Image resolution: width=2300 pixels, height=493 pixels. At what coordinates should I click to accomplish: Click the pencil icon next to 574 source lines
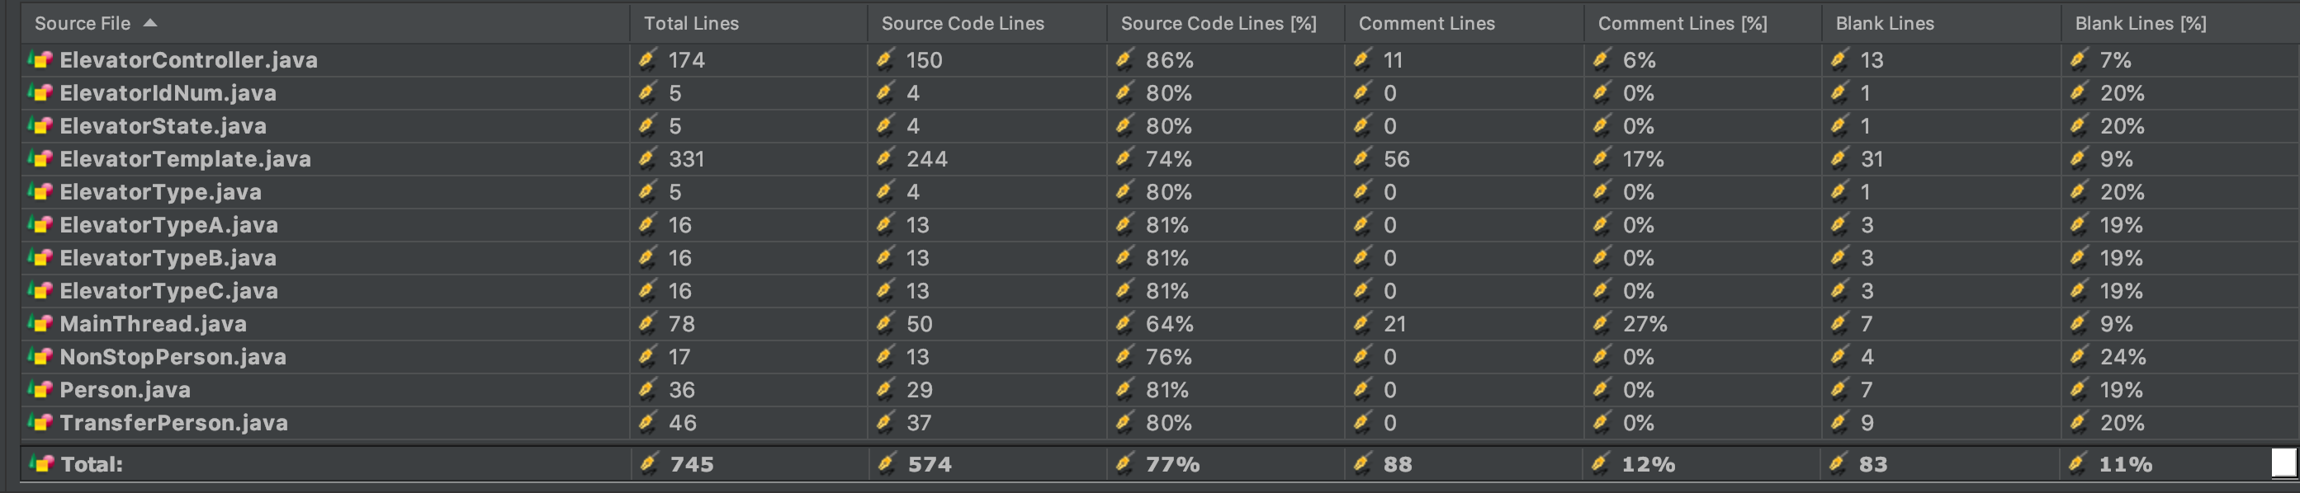[x=887, y=463]
